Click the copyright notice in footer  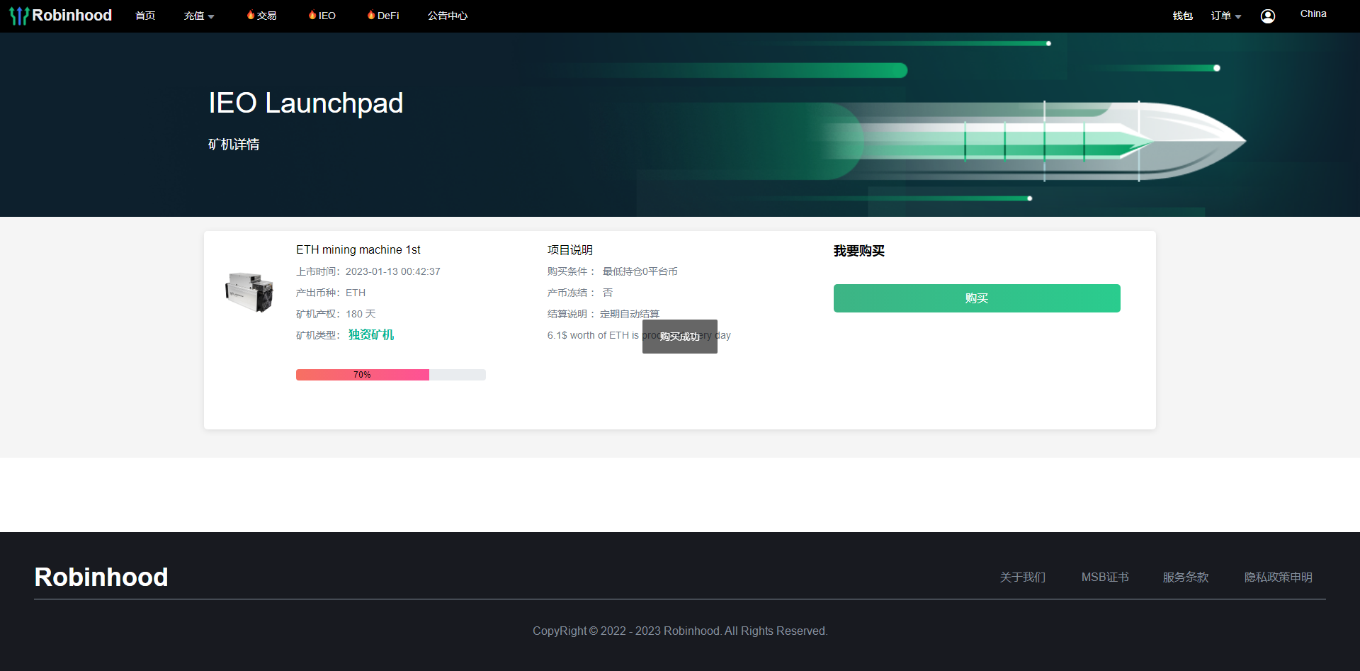pos(680,631)
